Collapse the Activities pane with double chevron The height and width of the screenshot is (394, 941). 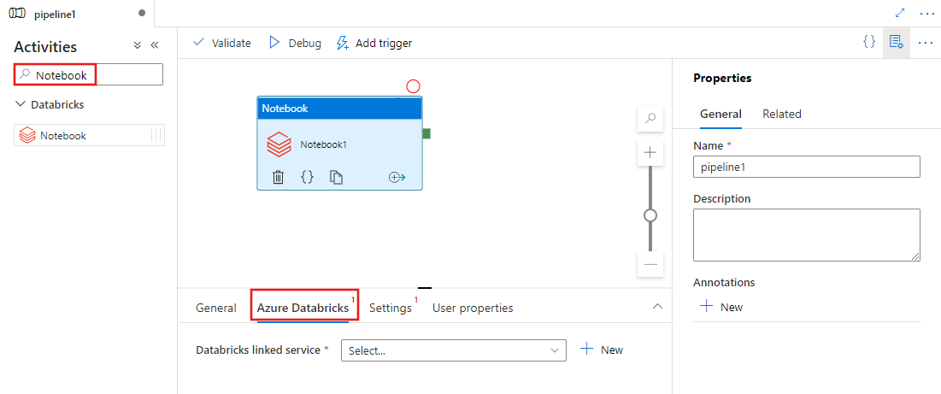[x=155, y=46]
